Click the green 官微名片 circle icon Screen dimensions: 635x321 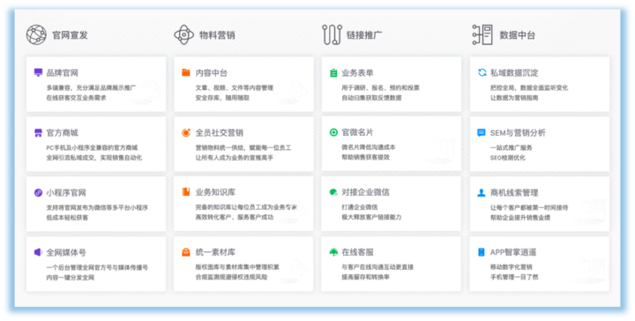333,132
